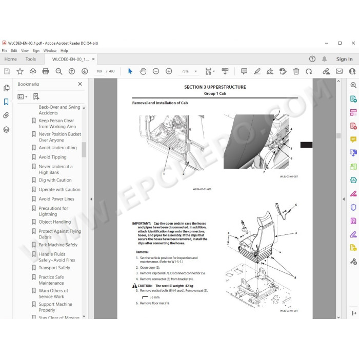Add a comment sticky note
This screenshot has height=359, width=359.
(244, 71)
